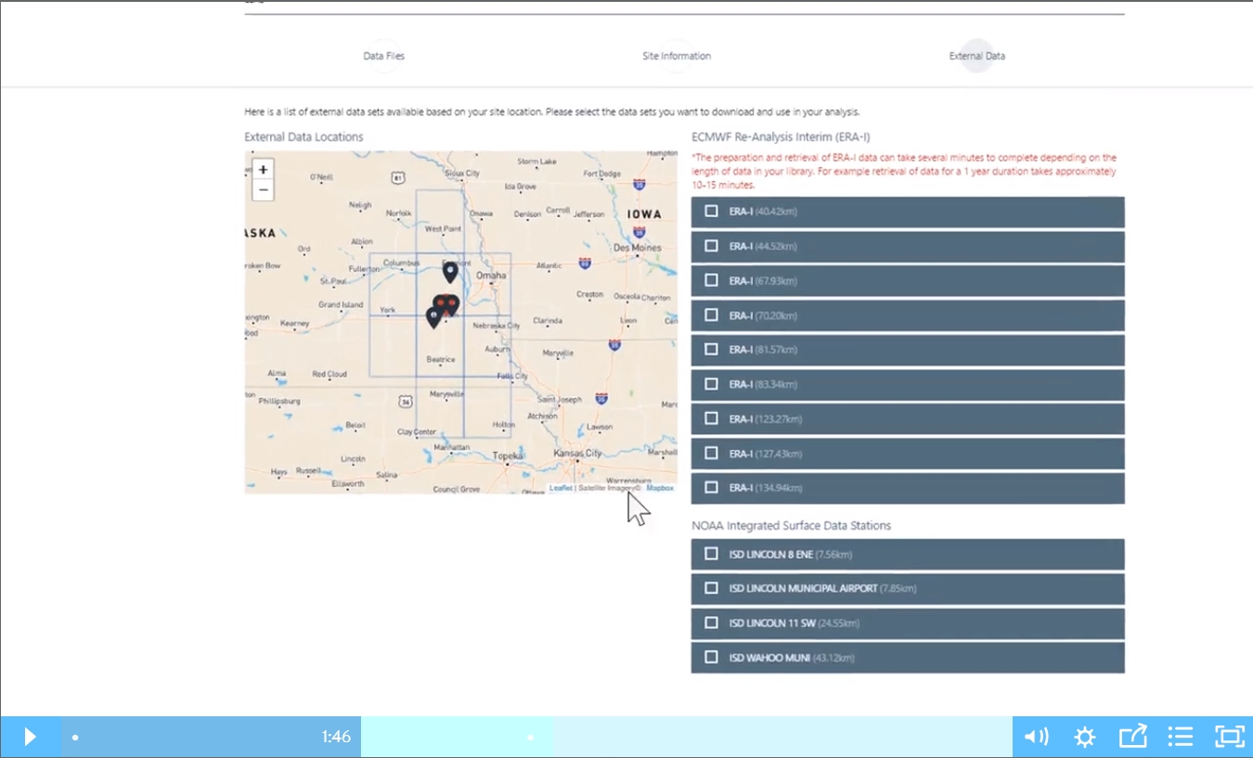This screenshot has height=758, width=1253.
Task: Click the volume speaker icon
Action: [x=1036, y=737]
